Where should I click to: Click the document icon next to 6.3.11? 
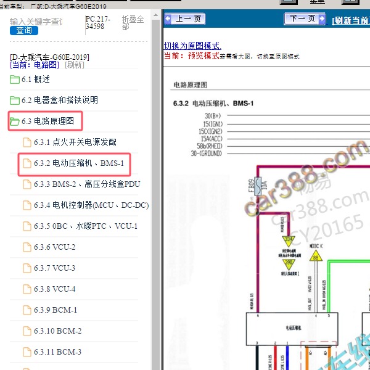pos(27,352)
